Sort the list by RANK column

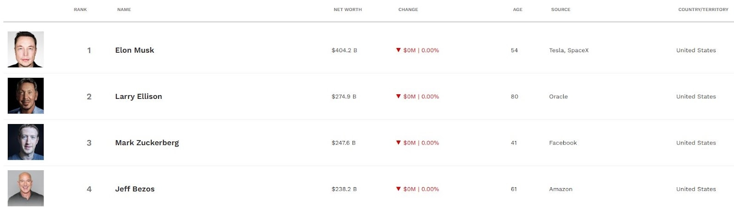pos(80,10)
